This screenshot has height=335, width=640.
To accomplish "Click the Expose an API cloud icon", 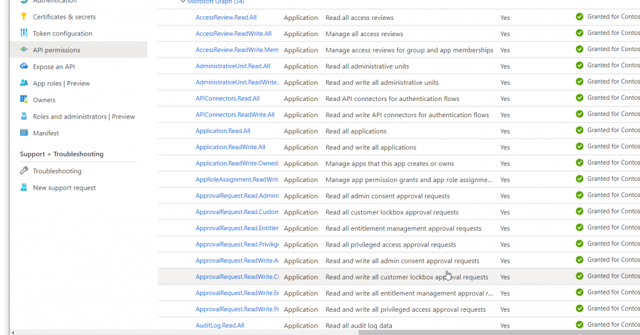I will (24, 66).
